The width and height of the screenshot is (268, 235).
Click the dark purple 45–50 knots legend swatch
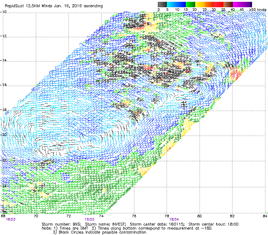247,4
